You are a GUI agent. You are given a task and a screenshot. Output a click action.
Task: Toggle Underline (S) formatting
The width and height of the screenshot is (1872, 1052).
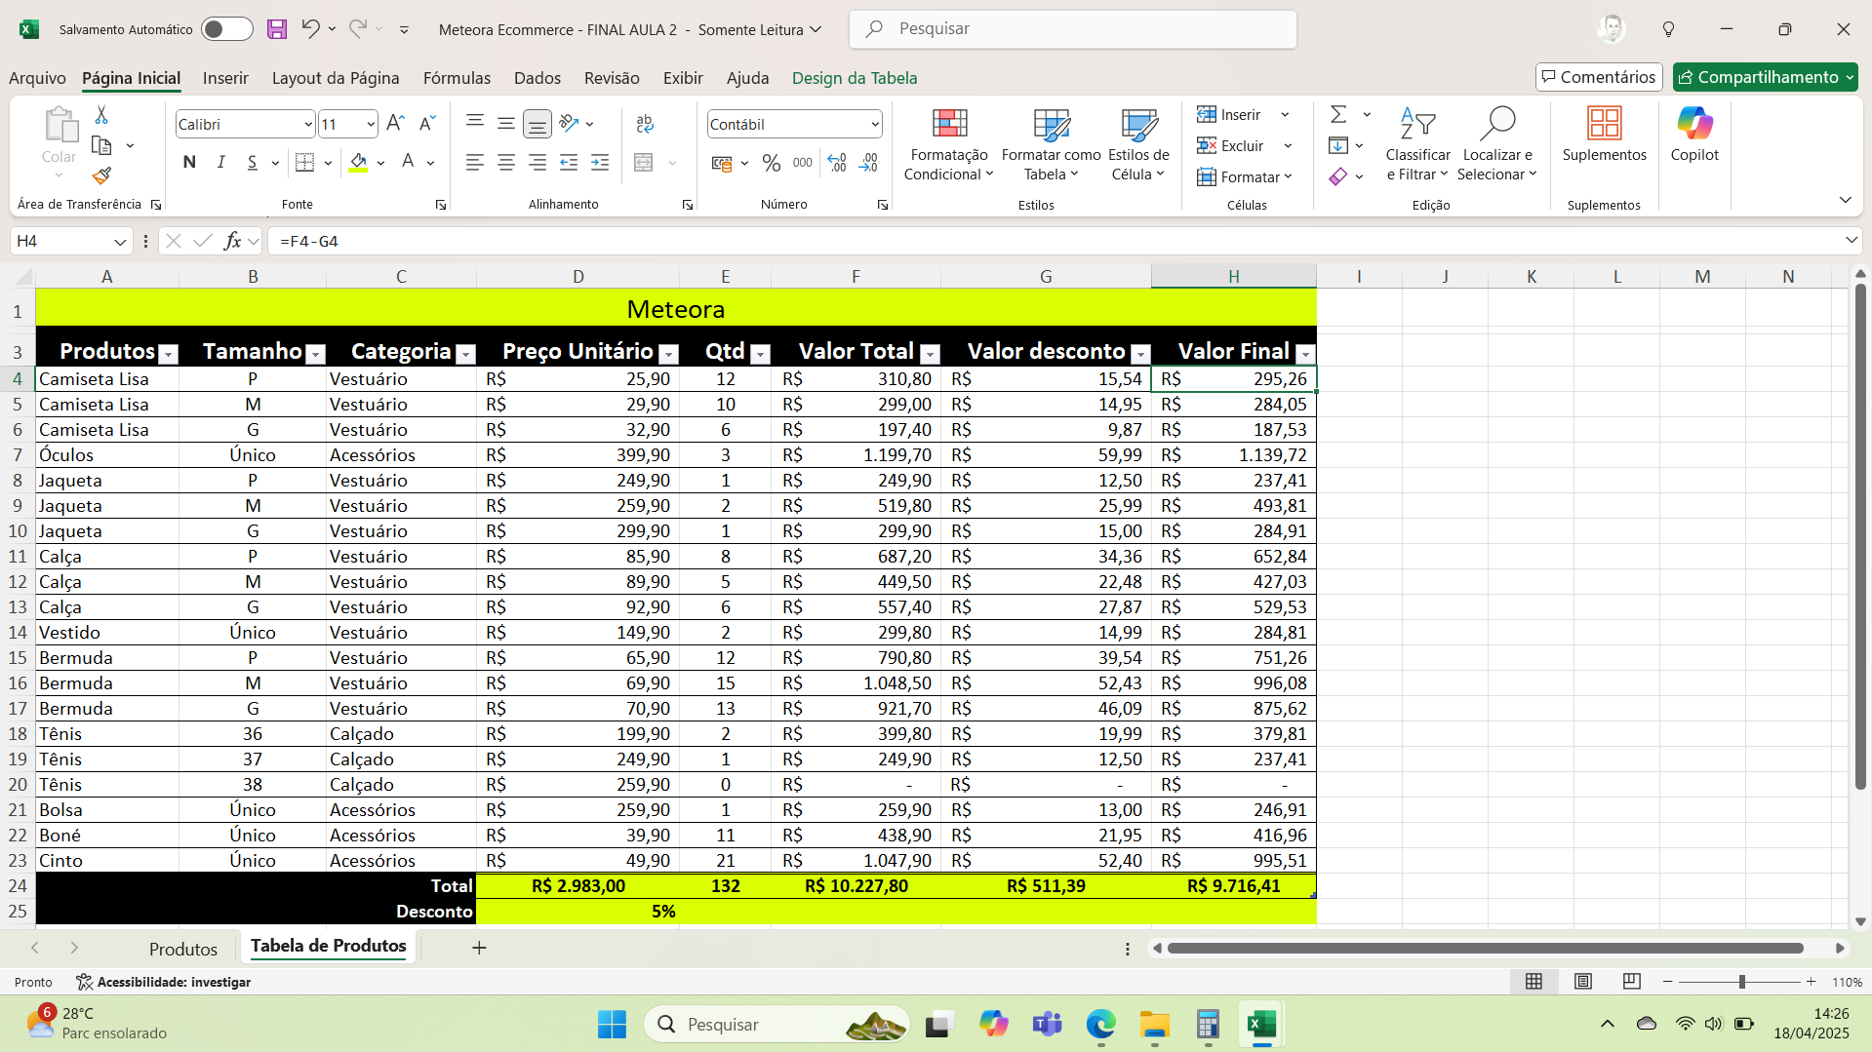[252, 163]
